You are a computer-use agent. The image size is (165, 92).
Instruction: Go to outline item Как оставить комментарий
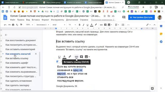click(20, 49)
